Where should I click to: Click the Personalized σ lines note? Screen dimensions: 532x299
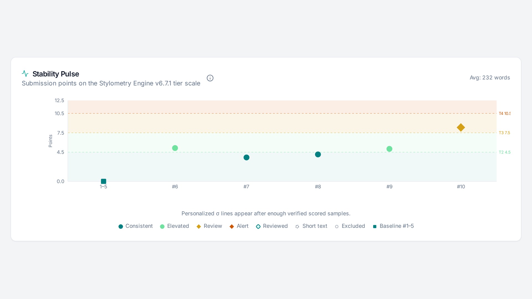coord(266,213)
